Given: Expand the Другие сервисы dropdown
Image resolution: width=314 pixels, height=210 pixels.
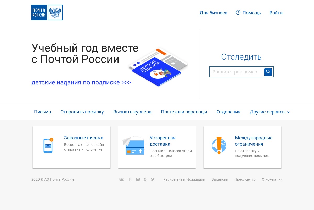Looking at the screenshot, I should click(x=270, y=112).
